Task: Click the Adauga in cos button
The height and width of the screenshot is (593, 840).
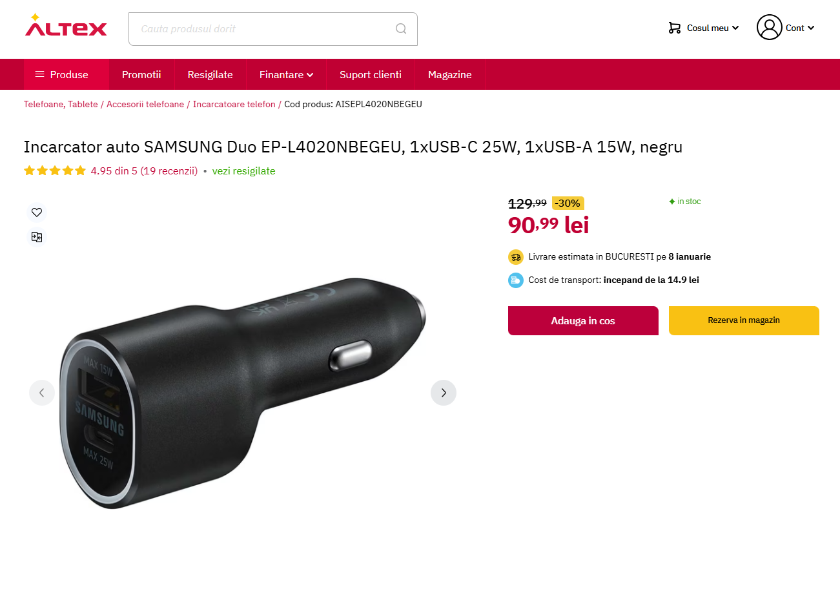Action: click(583, 320)
